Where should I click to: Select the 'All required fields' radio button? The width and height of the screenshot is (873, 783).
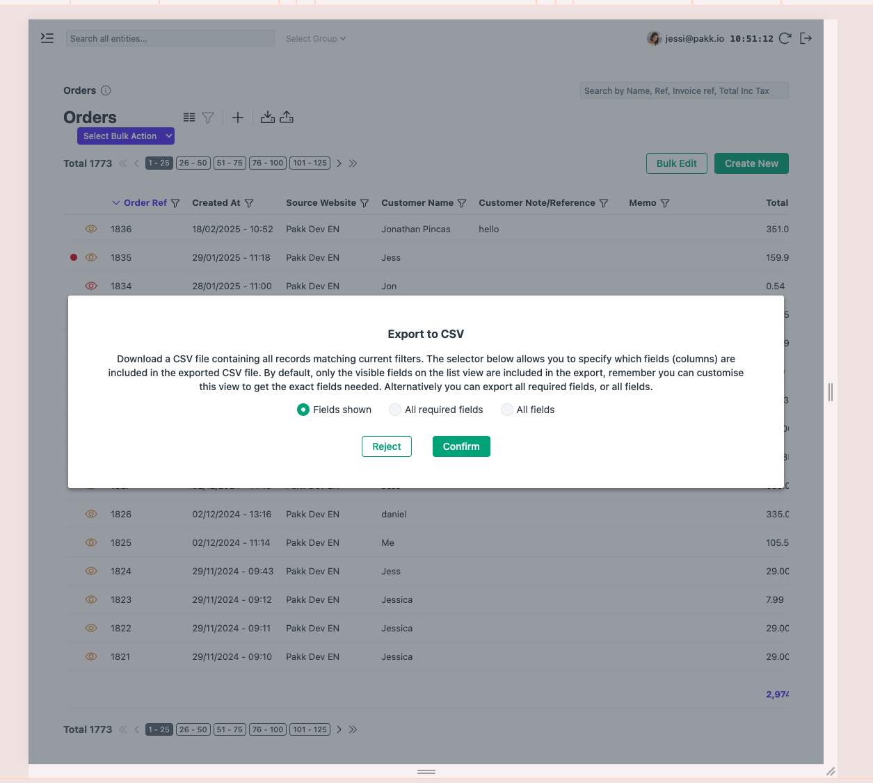click(x=395, y=410)
